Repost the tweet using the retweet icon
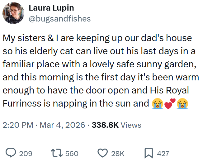The width and height of the screenshot is (203, 162). [57, 153]
